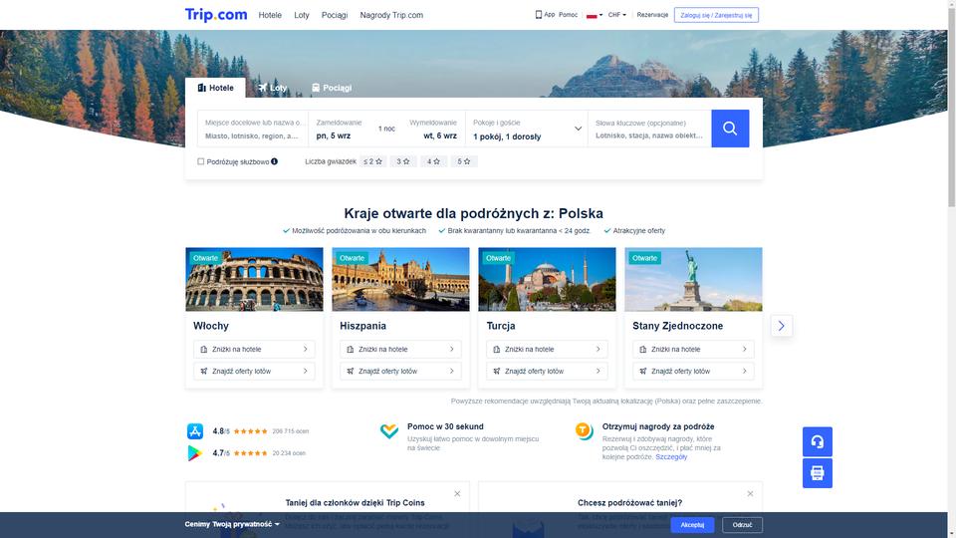
Task: Open Hotele in the top navigation
Action: tap(270, 15)
